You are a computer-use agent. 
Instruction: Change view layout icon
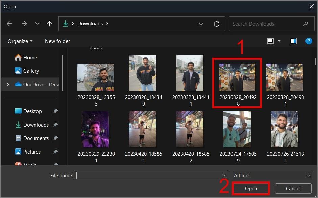tap(270, 41)
